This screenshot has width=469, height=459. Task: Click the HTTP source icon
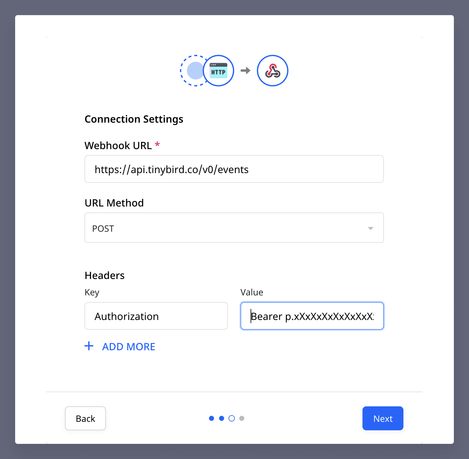point(218,71)
